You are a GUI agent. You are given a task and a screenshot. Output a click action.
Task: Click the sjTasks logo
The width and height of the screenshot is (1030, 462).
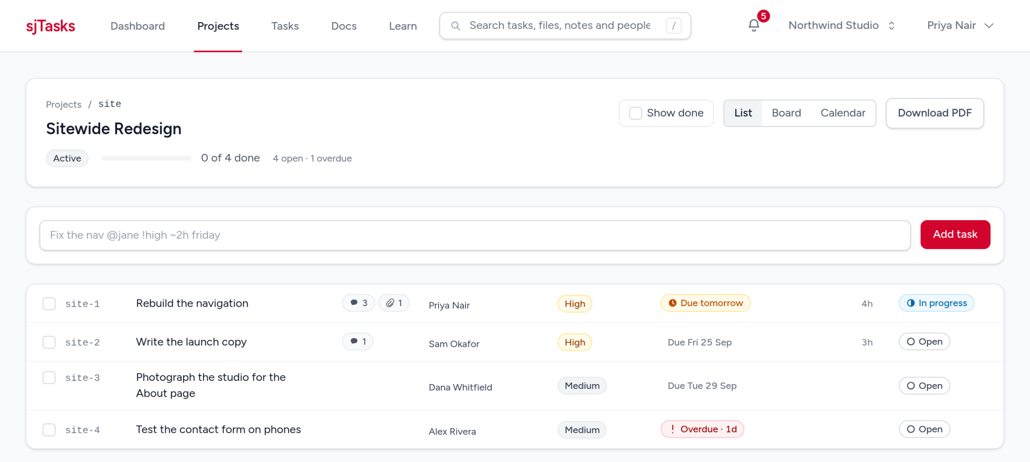51,26
